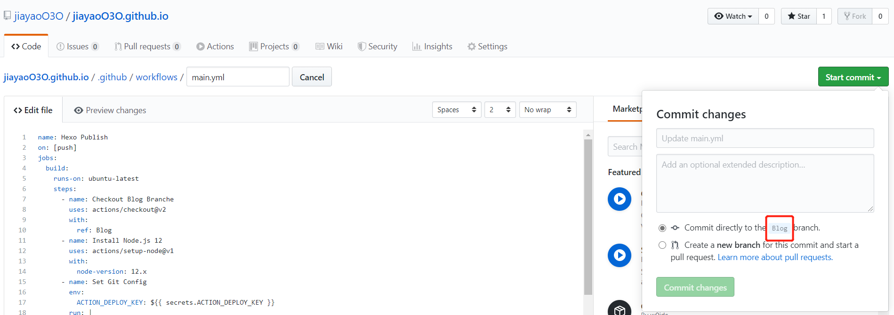This screenshot has width=894, height=315.
Task: Open the jiayaoO3O user profile link
Action: pyautogui.click(x=39, y=16)
